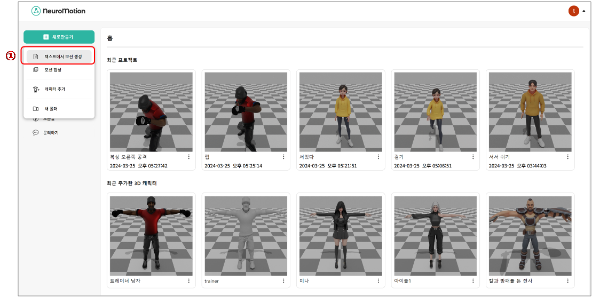Choose 모션 합성 from the menu
The height and width of the screenshot is (297, 592).
[x=59, y=70]
